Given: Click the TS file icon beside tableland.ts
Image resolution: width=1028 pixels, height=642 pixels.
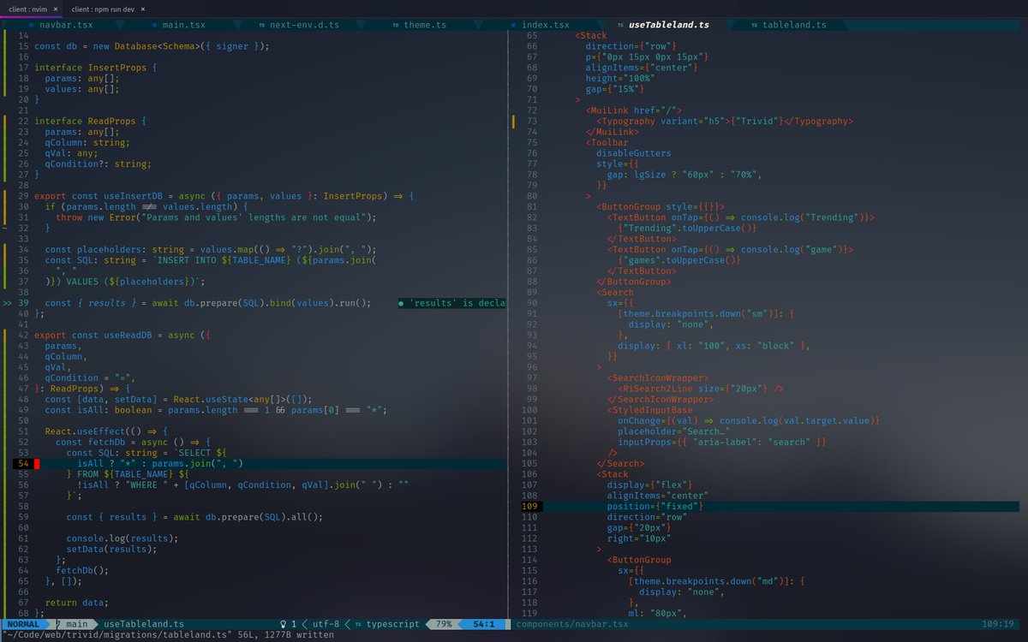Looking at the screenshot, I should click(754, 26).
